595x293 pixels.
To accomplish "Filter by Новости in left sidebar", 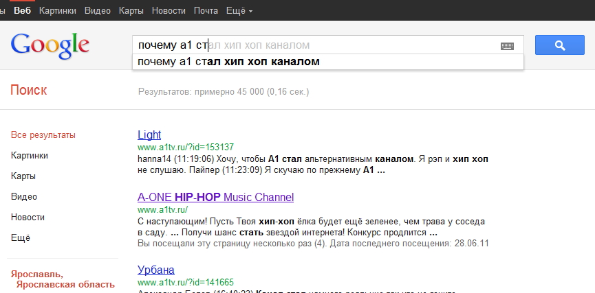I will [x=28, y=218].
